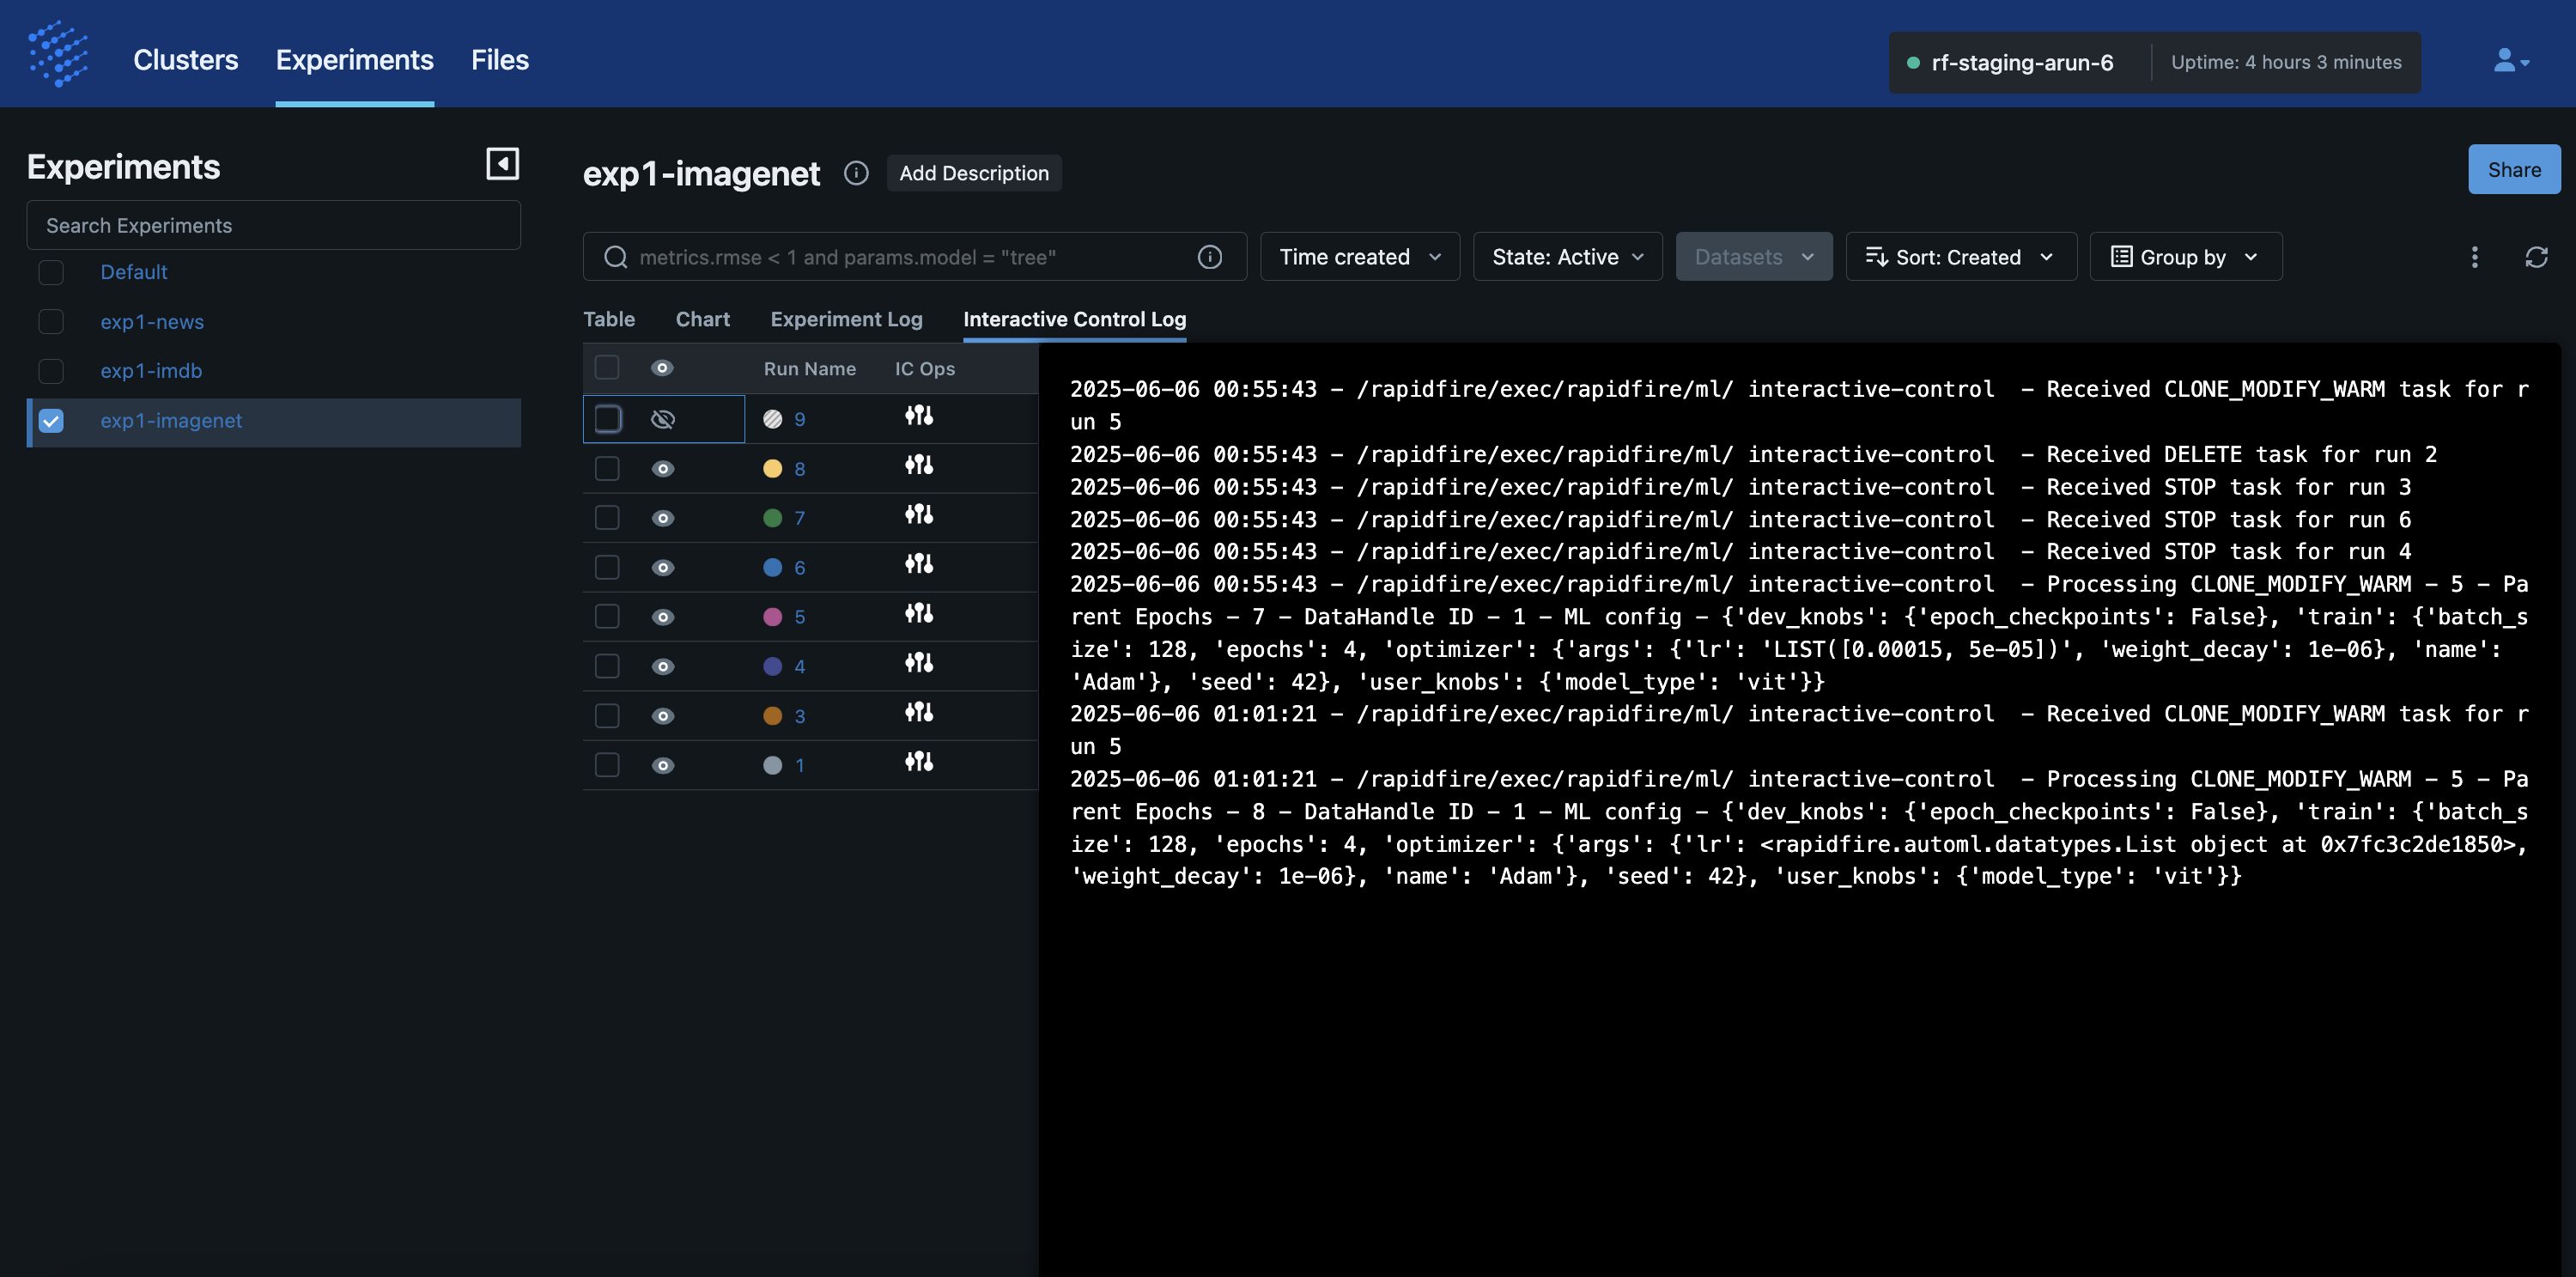The height and width of the screenshot is (1277, 2576).
Task: Open the three-dot more options menu
Action: (2475, 257)
